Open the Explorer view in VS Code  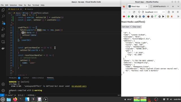tap(3, 10)
